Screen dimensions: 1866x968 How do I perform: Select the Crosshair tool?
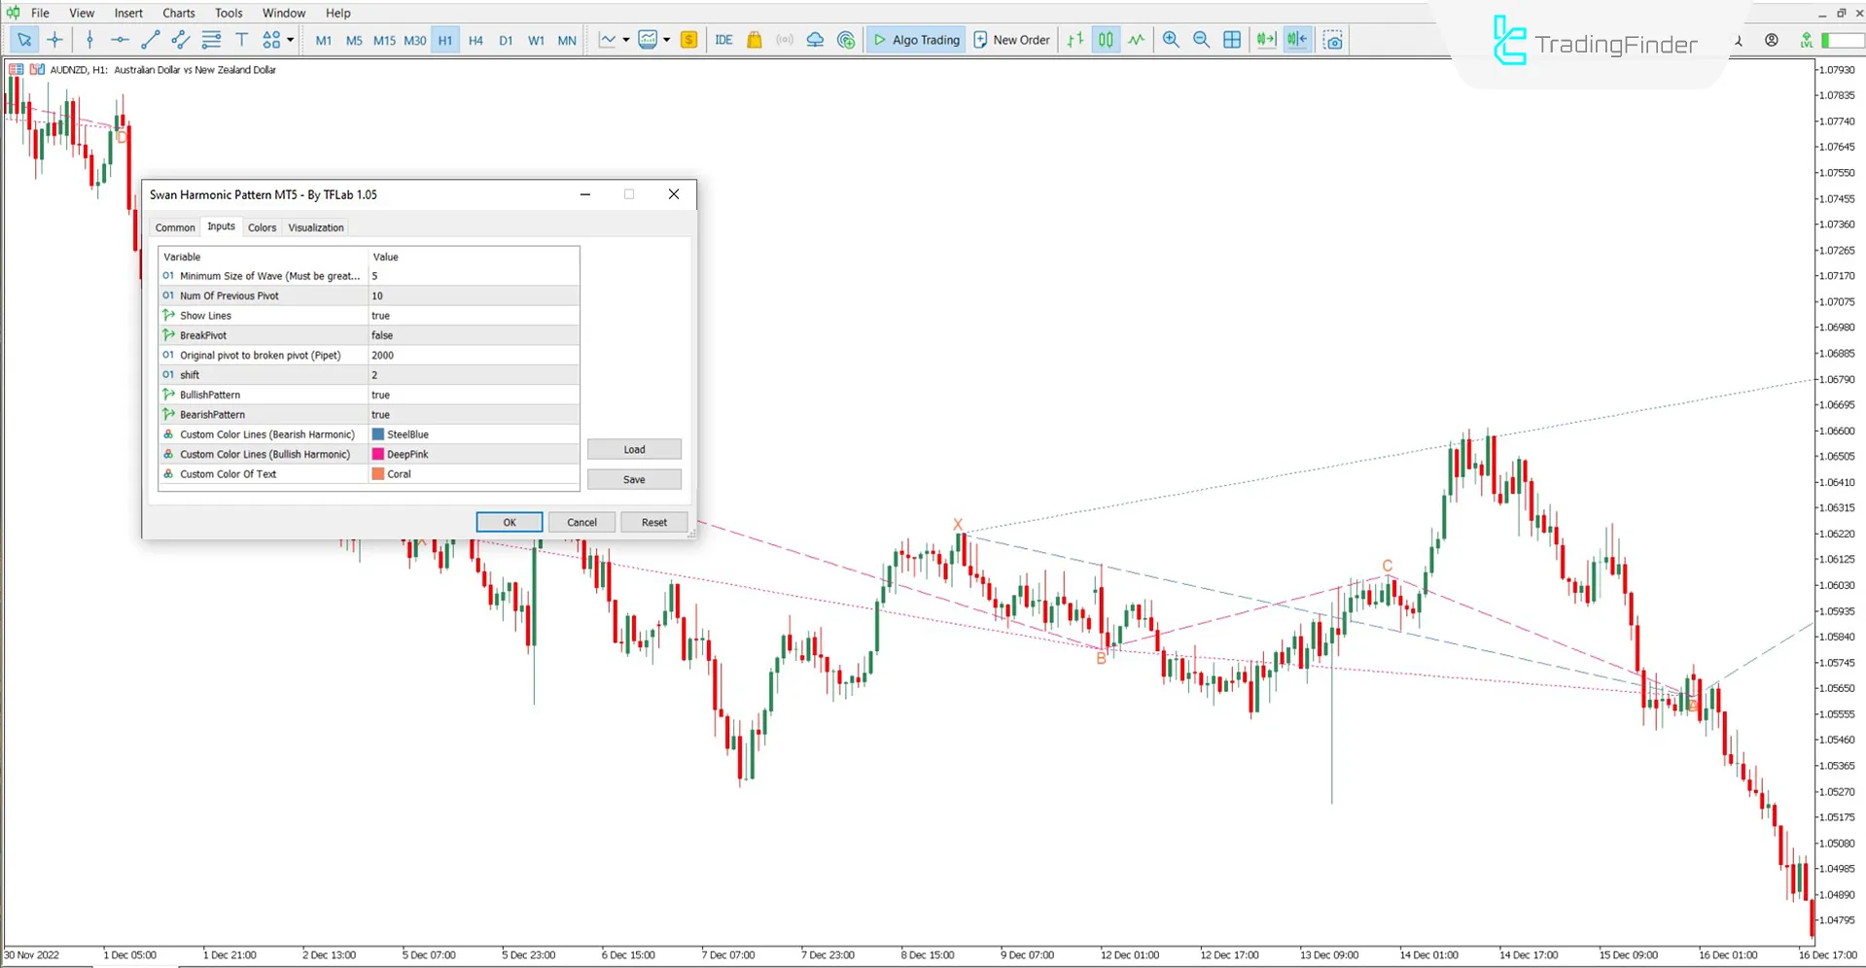[x=55, y=40]
